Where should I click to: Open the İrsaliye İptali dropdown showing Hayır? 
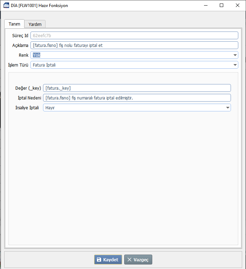137,108
